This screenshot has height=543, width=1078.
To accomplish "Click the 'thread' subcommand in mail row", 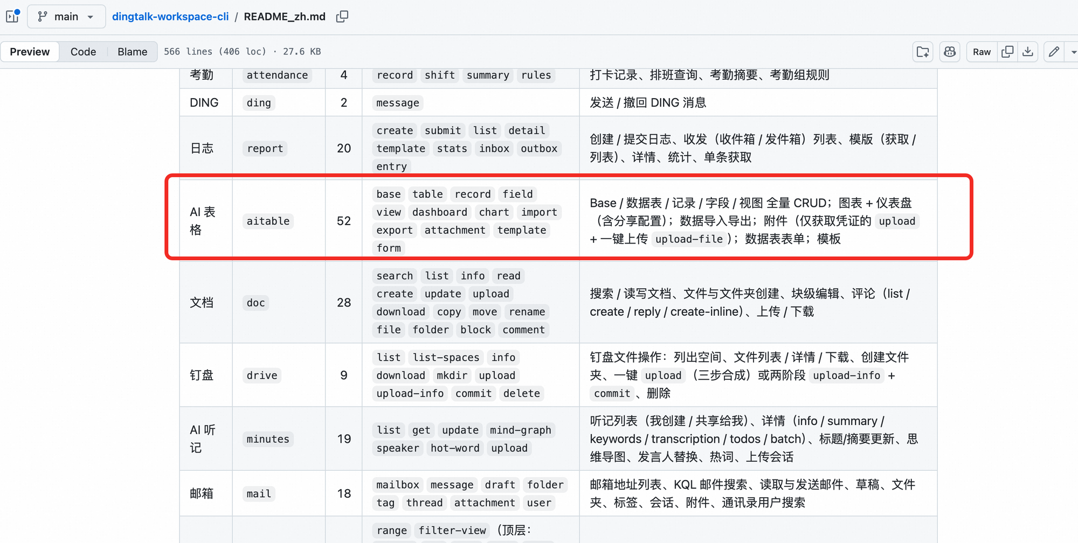I will pos(424,503).
